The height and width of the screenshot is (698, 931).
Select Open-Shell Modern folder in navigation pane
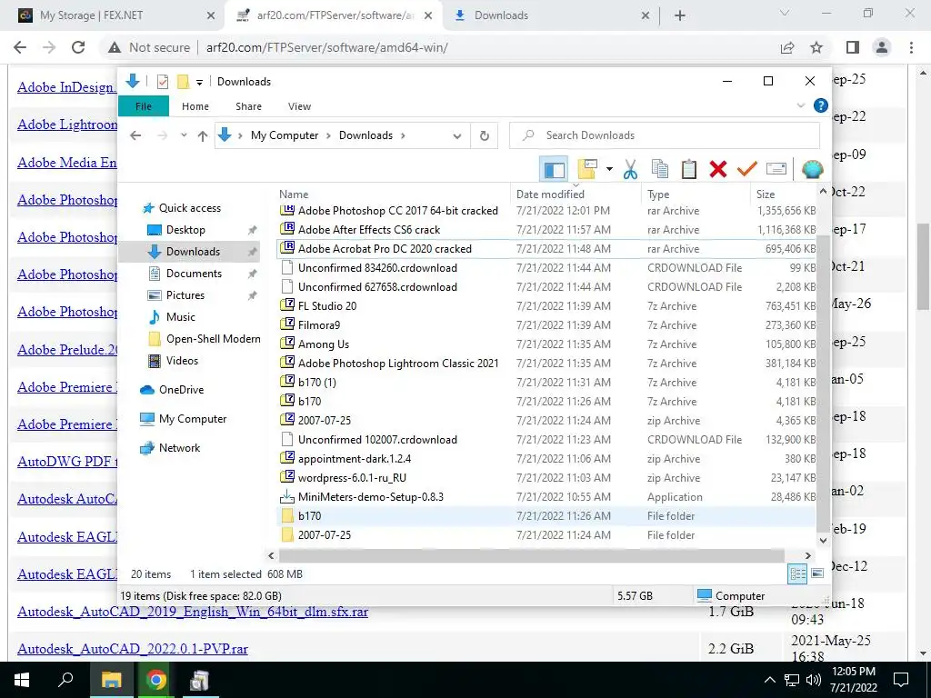tap(213, 339)
